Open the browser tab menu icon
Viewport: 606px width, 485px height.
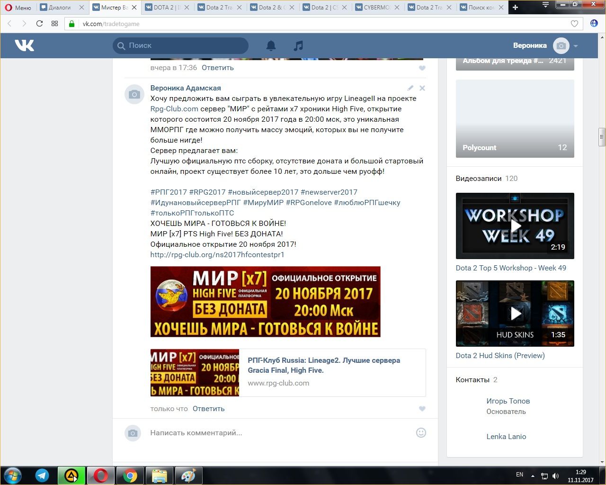[545, 6]
